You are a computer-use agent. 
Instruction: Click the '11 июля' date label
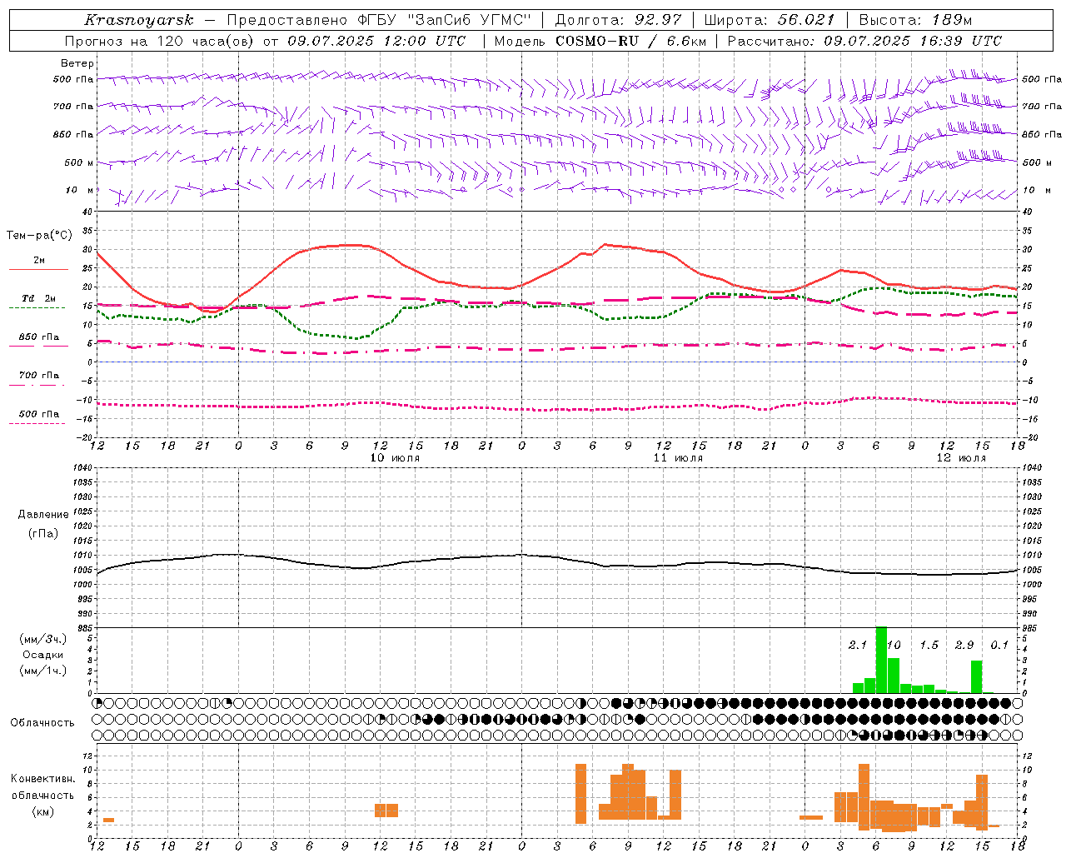(678, 458)
